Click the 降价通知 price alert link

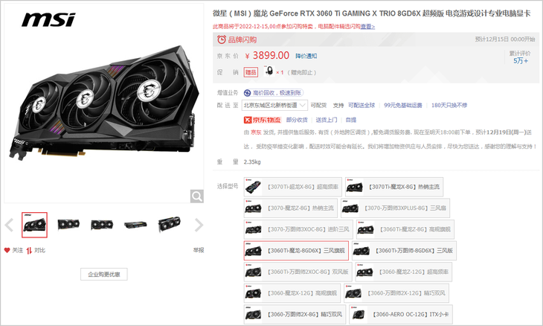pyautogui.click(x=306, y=56)
